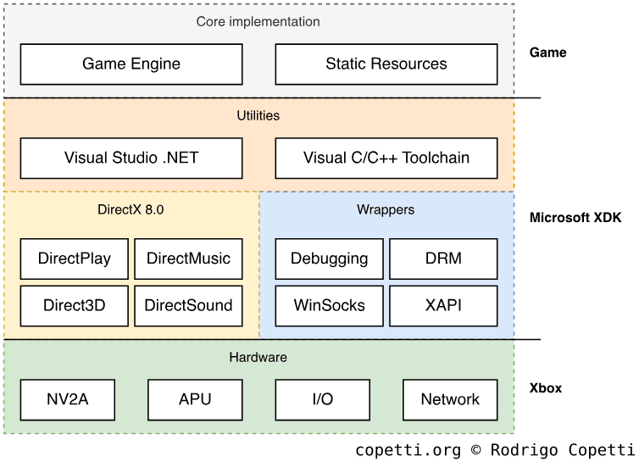
Task: Click the 'Core implementation' heading
Action: (x=258, y=21)
